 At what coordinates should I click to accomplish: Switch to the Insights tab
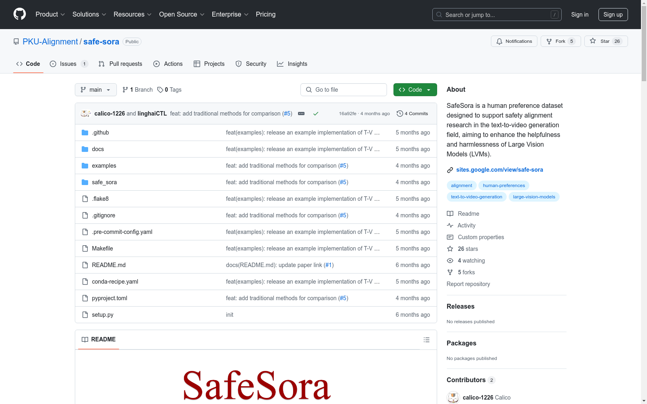coord(292,64)
